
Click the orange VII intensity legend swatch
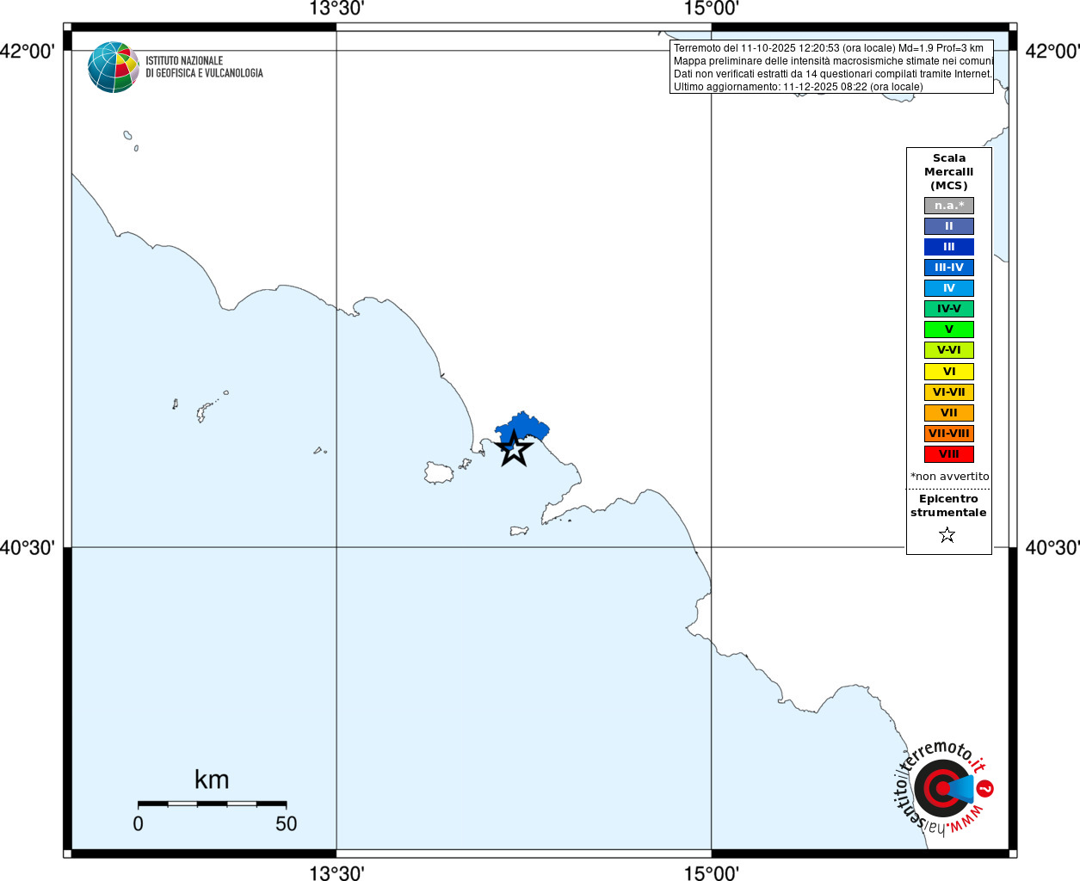949,413
